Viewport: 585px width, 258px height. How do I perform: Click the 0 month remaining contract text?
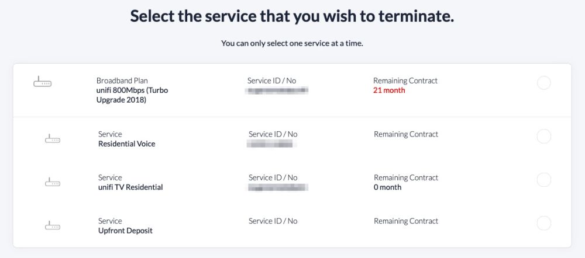pyautogui.click(x=388, y=187)
